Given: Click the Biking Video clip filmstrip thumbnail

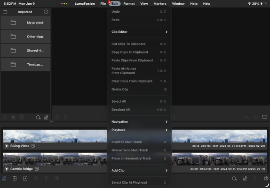Looking at the screenshot, I should click(55, 136).
